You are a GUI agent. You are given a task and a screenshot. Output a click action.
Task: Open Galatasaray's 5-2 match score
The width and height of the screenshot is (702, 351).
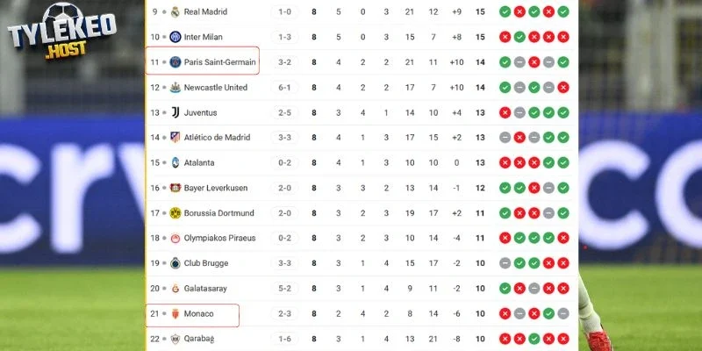pos(285,288)
